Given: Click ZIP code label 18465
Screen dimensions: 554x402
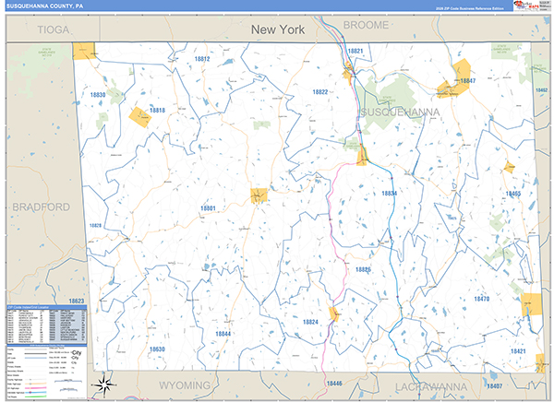Looking at the screenshot, I should (x=513, y=194).
